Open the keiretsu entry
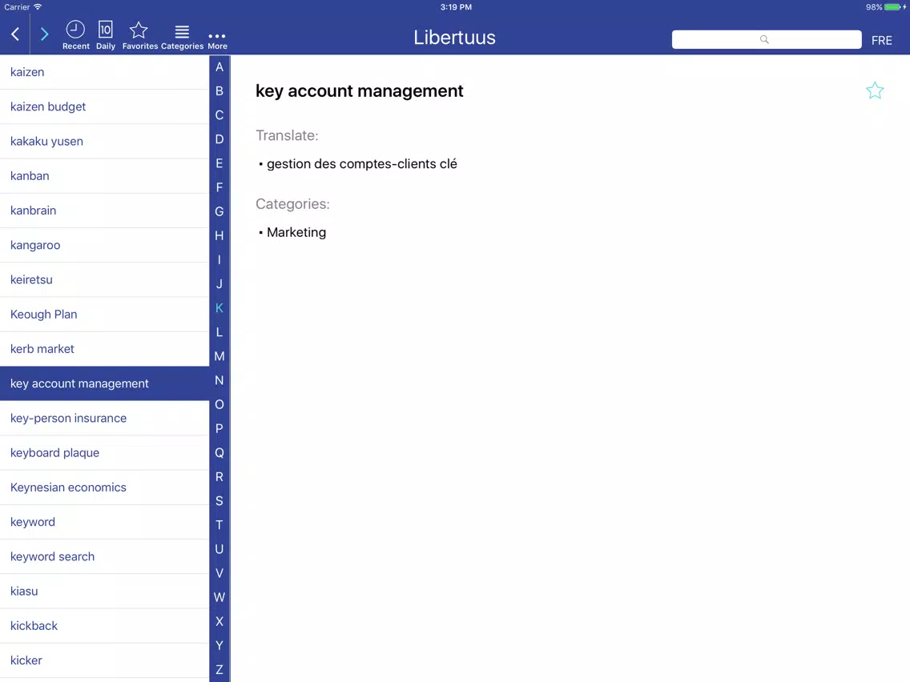 coord(104,279)
